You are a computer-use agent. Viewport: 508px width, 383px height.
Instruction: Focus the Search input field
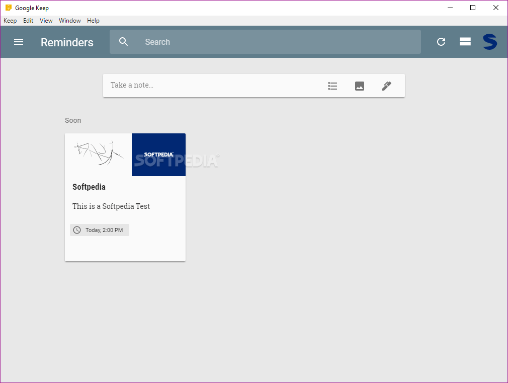point(266,42)
